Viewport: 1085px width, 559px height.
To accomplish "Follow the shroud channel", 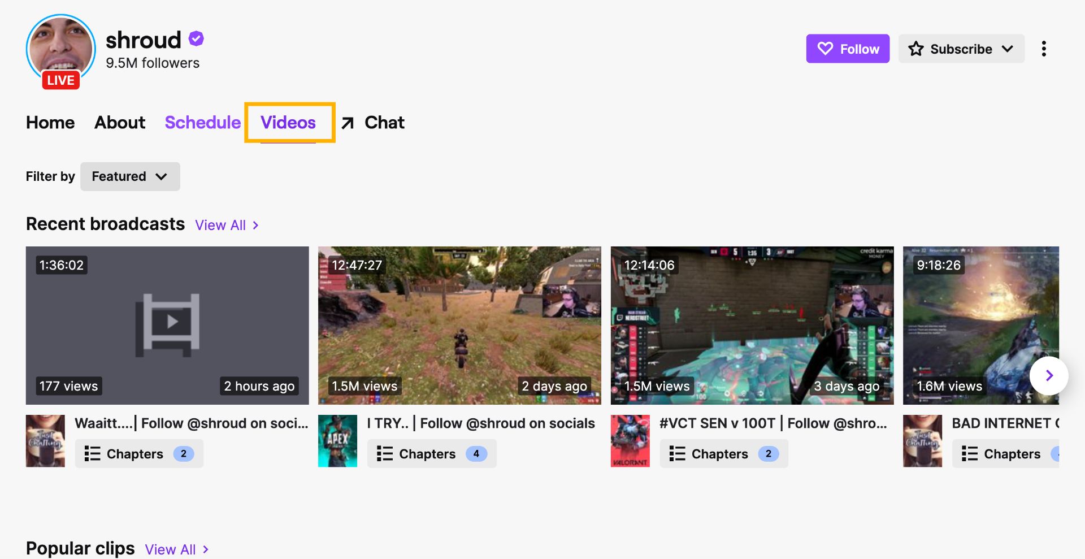I will tap(848, 49).
